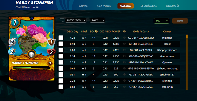Open the DEC currency dropdown
This screenshot has width=197, height=101.
(161, 21)
